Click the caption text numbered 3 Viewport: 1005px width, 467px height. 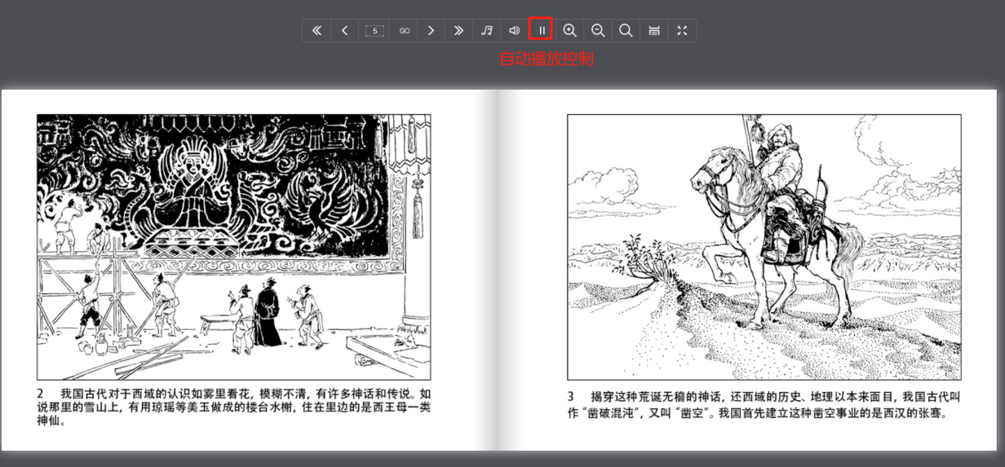point(764,404)
